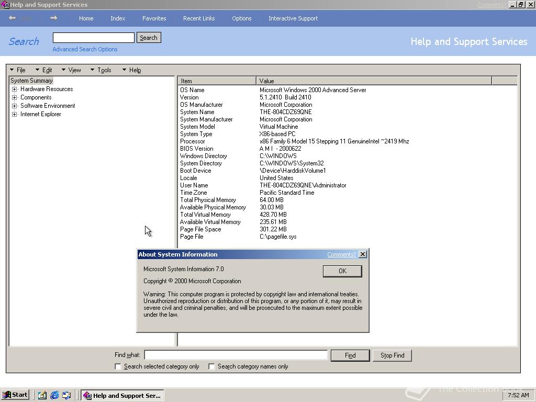
Task: Select the 'C:\pagefile.sys' value
Action: pos(278,237)
